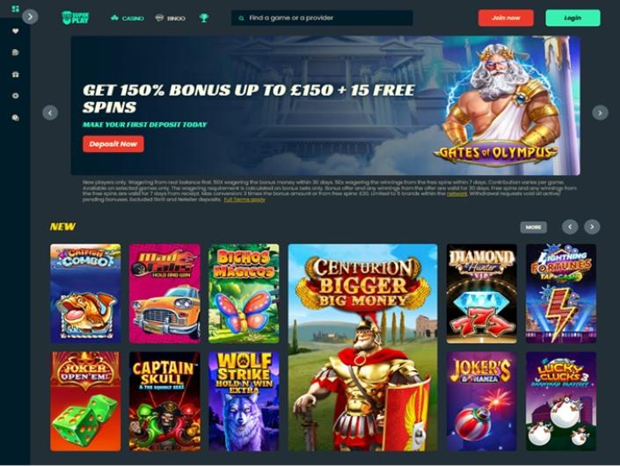Click the search magnifier icon
The image size is (620, 466).
tap(241, 18)
